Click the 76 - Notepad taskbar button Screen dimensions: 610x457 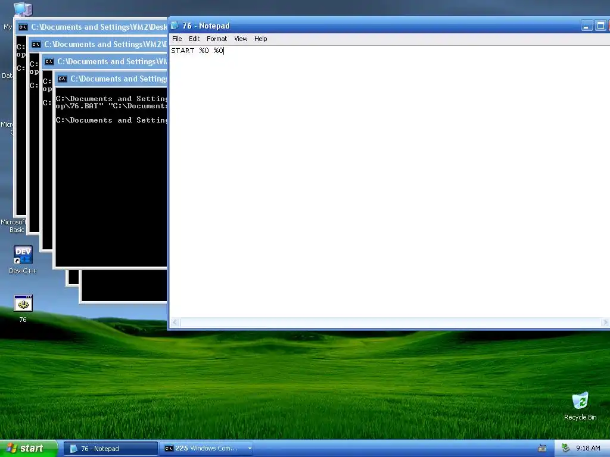pos(110,449)
